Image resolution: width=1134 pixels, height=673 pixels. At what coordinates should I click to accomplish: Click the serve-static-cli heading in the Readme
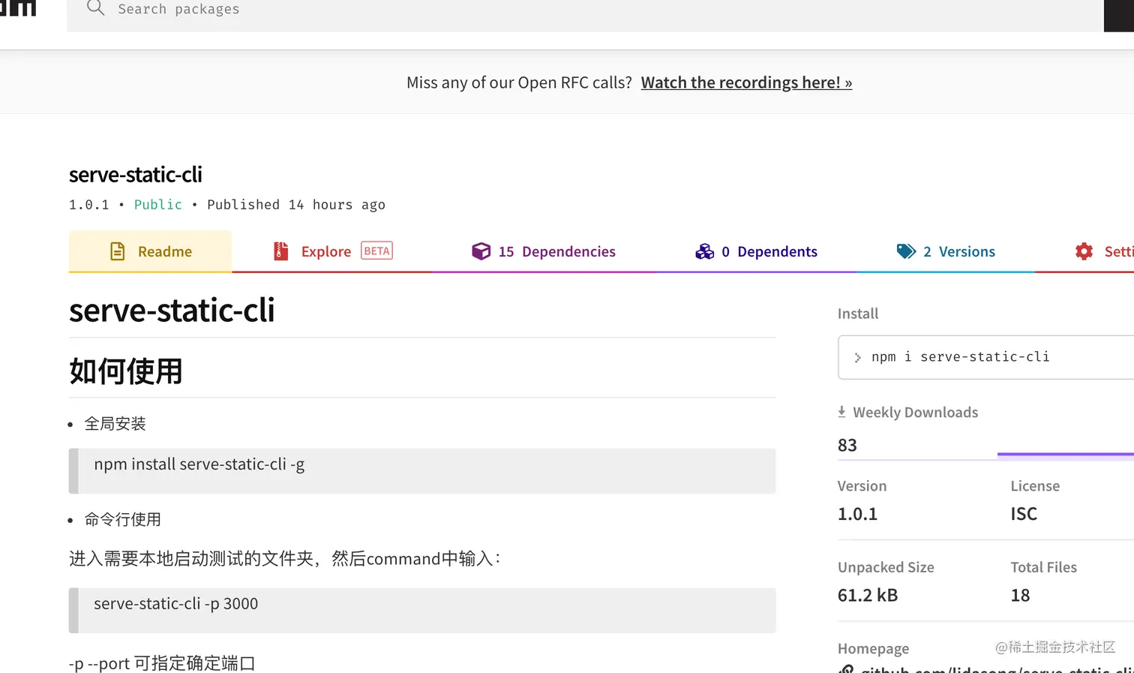pos(172,310)
